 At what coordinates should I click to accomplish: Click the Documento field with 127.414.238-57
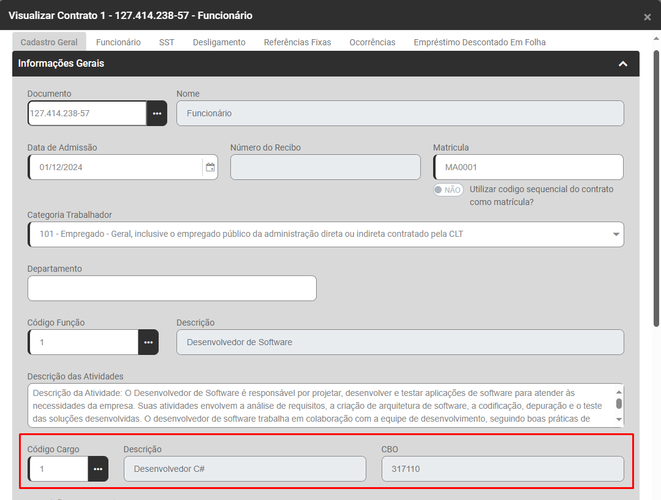click(87, 113)
